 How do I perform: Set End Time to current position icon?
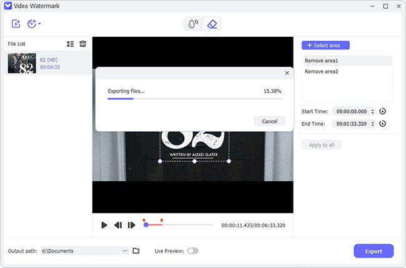click(x=382, y=124)
